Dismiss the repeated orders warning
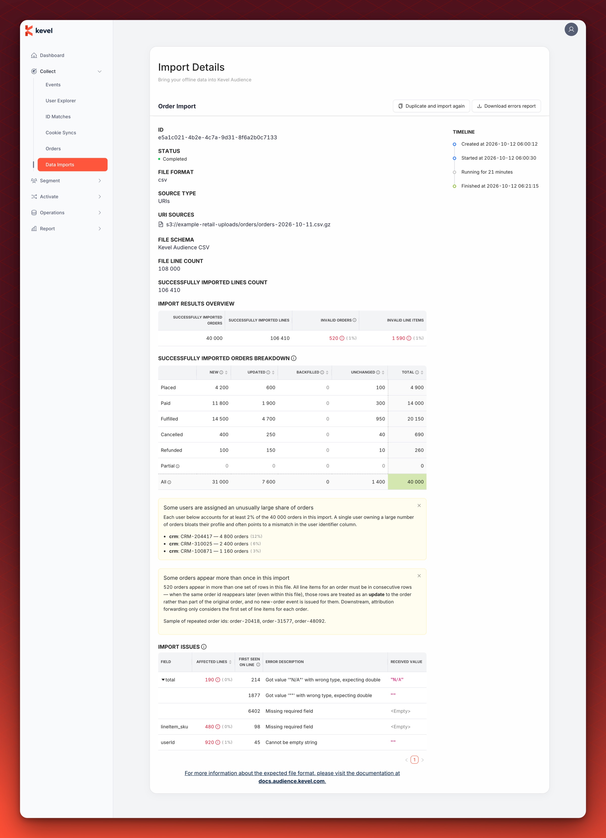606x838 pixels. pos(419,576)
